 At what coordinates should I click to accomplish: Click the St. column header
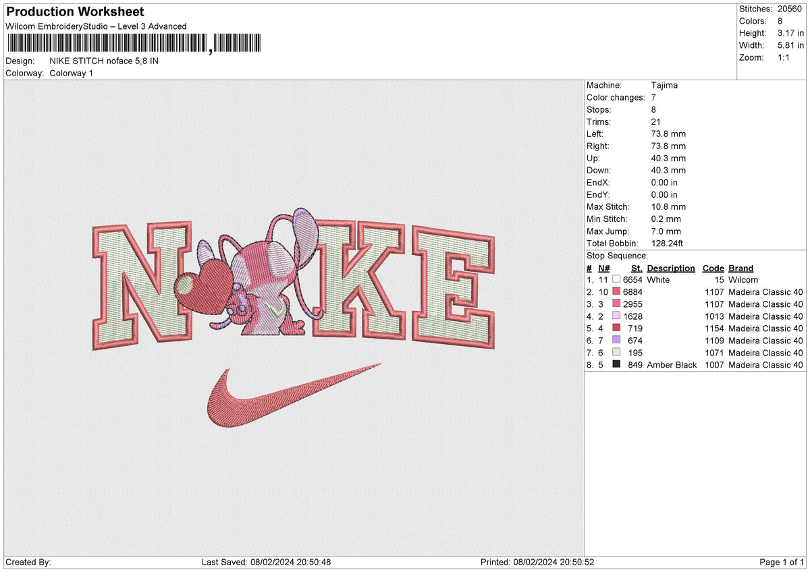pyautogui.click(x=637, y=268)
